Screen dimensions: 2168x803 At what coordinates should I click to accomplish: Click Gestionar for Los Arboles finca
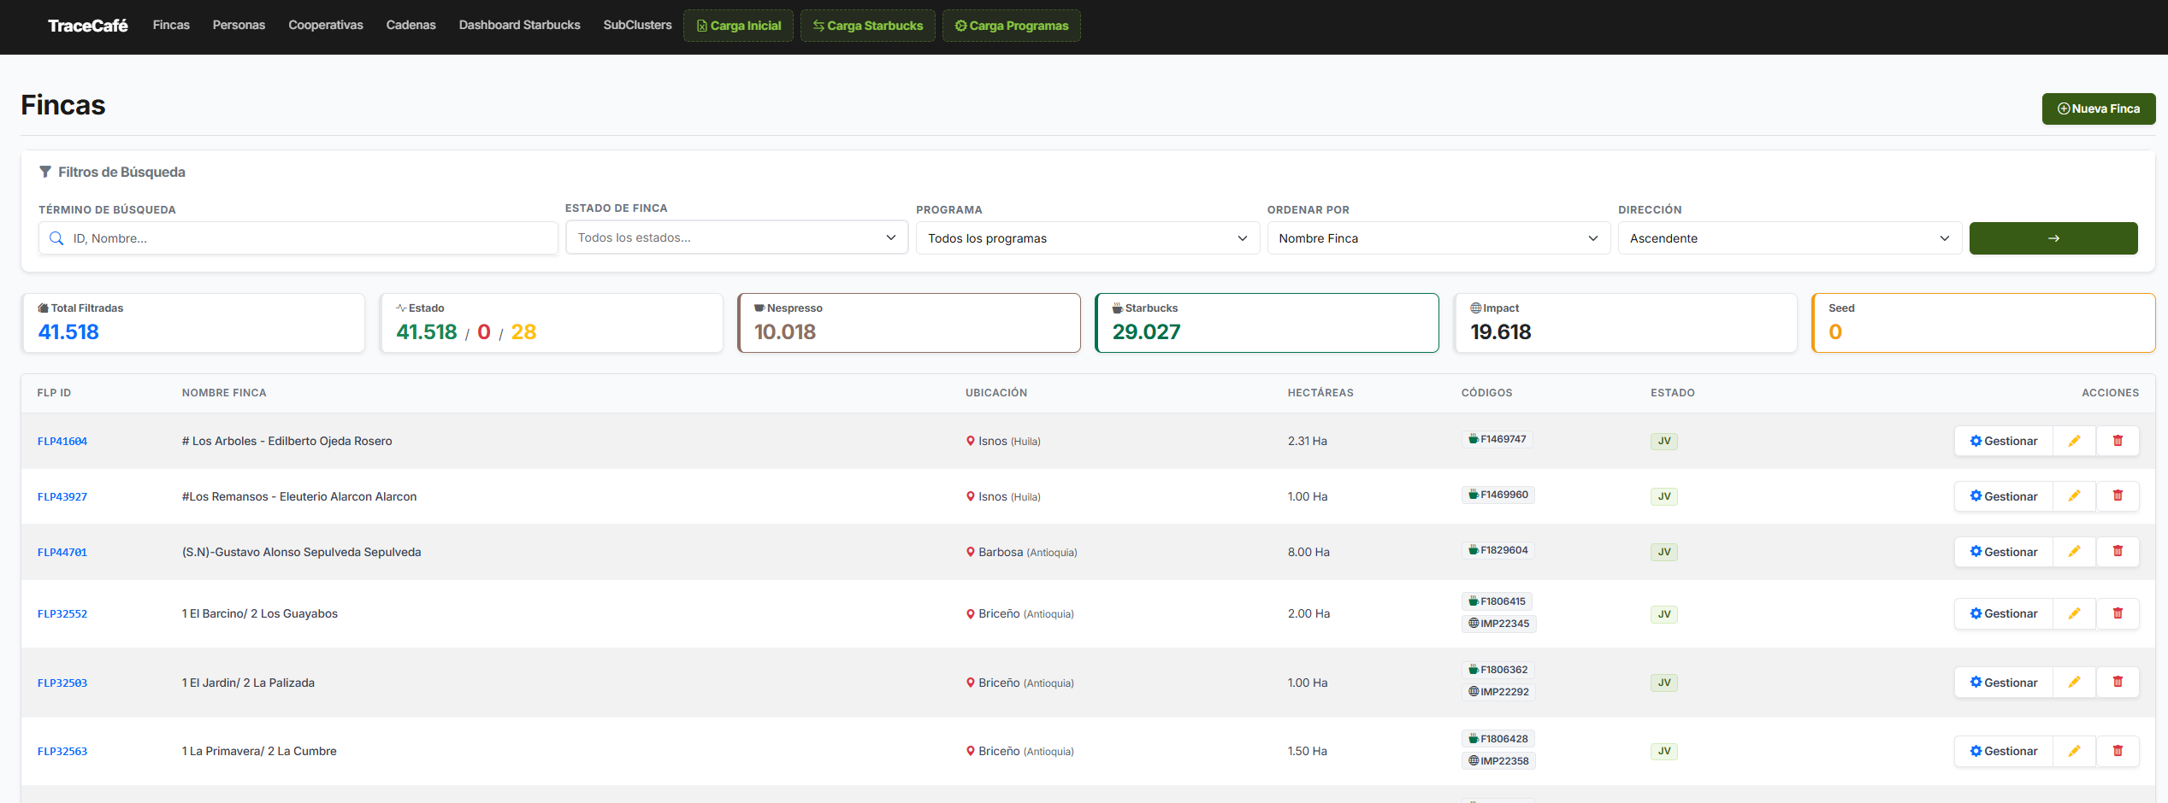tap(2003, 441)
